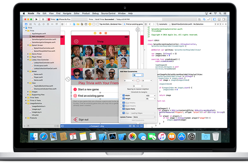Screen dimensions: 248x165
Task: Expand the Player Picker group
Action: pyautogui.click(x=28, y=57)
